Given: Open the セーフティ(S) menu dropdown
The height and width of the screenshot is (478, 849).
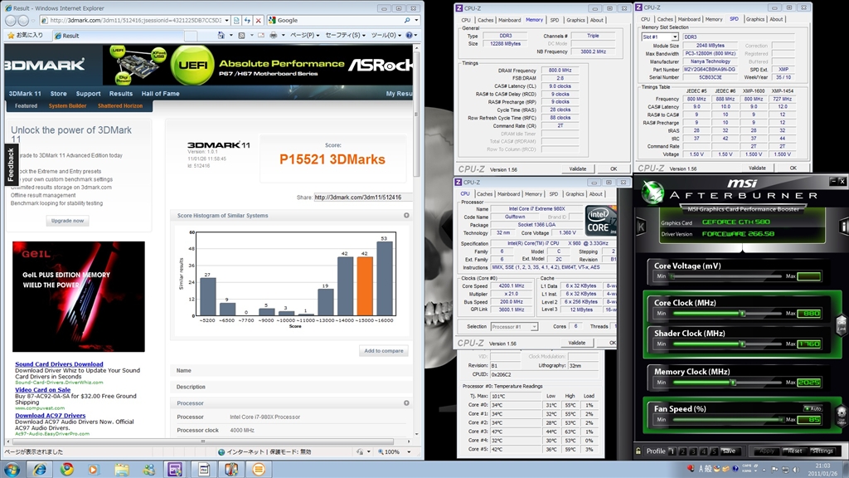Looking at the screenshot, I should (344, 35).
